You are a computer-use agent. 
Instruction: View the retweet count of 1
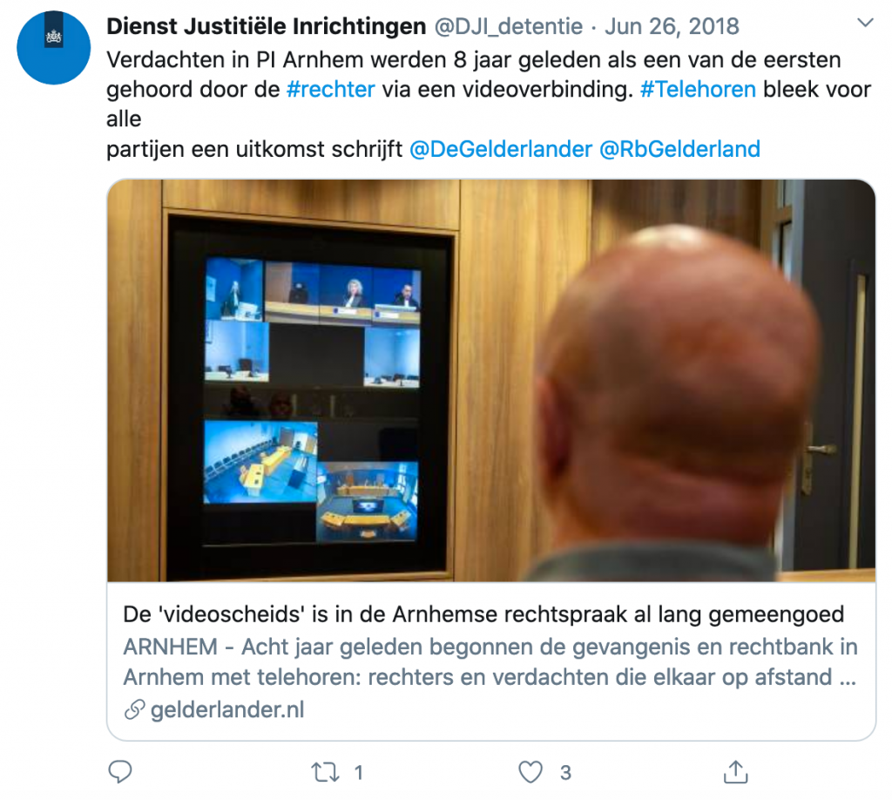click(x=358, y=773)
